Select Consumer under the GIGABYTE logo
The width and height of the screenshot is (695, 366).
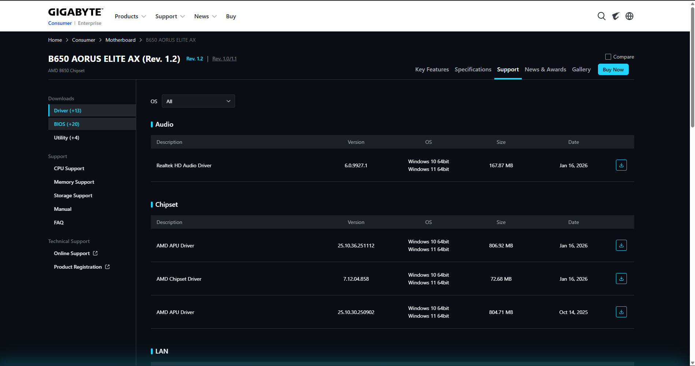point(60,23)
